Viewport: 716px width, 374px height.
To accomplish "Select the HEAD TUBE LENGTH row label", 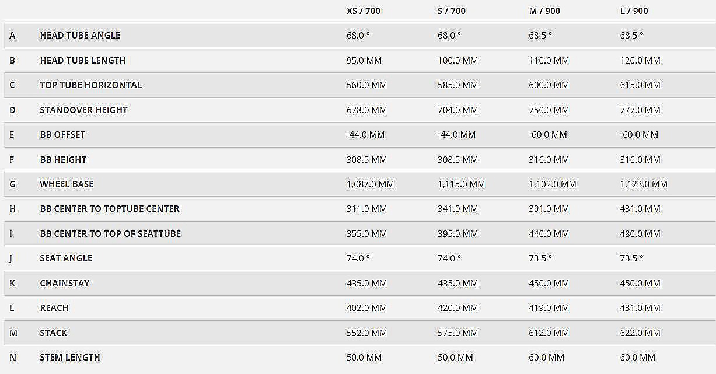I will click(83, 60).
